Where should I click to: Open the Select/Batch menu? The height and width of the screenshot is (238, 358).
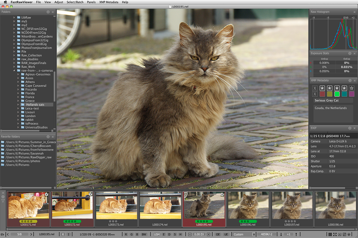pos(75,2)
